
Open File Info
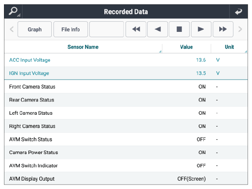[71, 29]
